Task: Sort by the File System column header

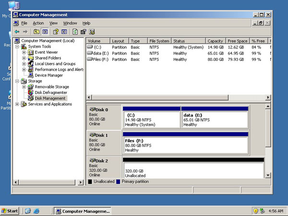Action: click(159, 41)
